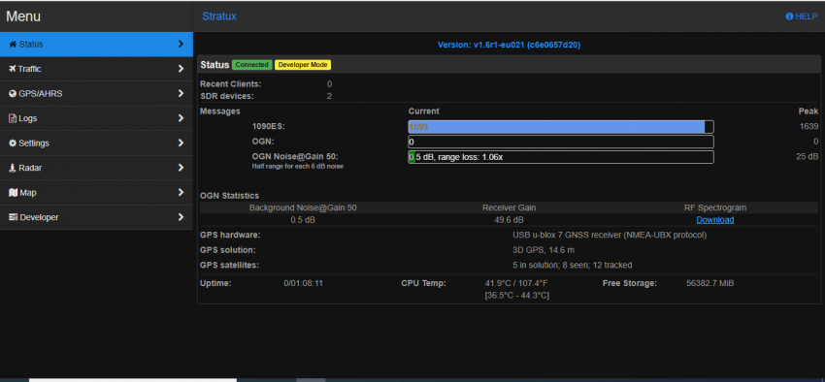This screenshot has height=382, width=825.
Task: Click the map icon beside Map
Action: pos(14,193)
